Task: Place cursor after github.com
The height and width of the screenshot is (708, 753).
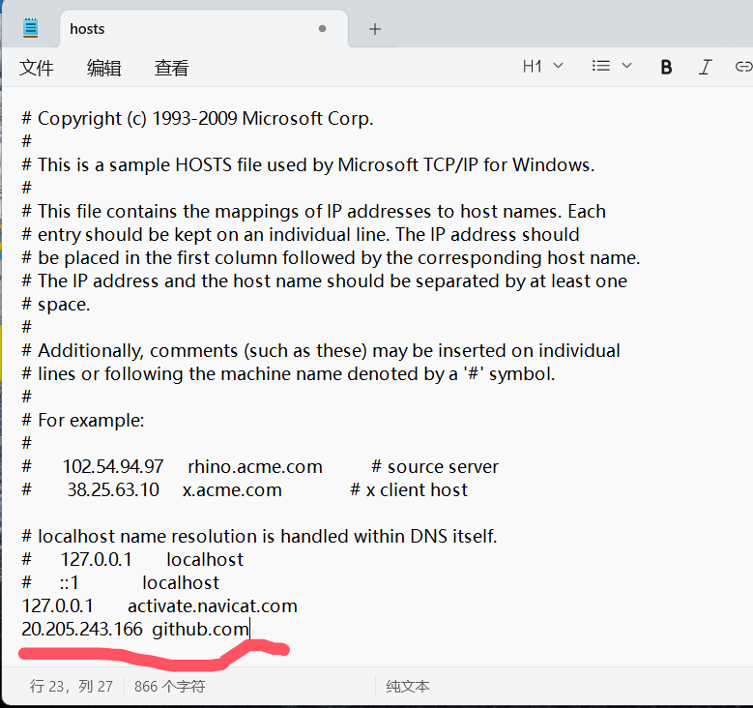Action: coord(249,629)
